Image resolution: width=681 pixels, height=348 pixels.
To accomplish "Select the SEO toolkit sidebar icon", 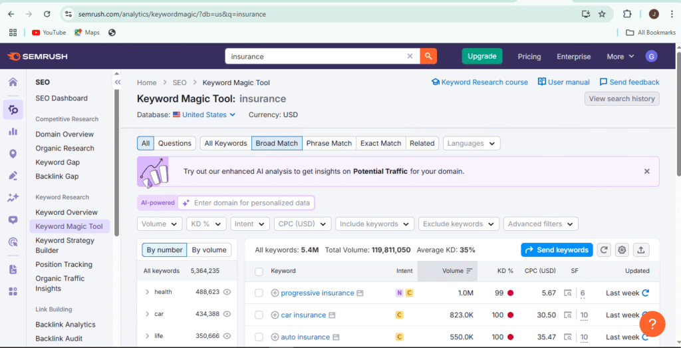I will [13, 110].
